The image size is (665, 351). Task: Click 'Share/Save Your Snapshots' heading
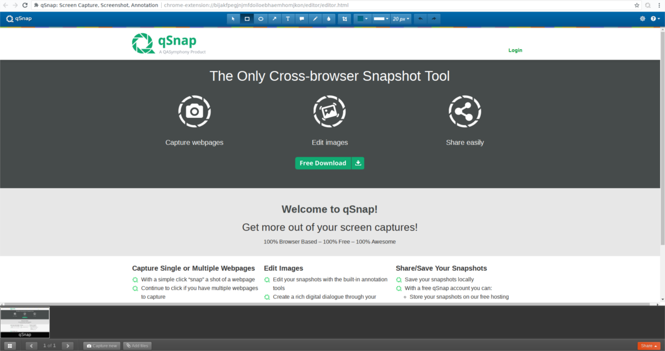[x=442, y=268]
